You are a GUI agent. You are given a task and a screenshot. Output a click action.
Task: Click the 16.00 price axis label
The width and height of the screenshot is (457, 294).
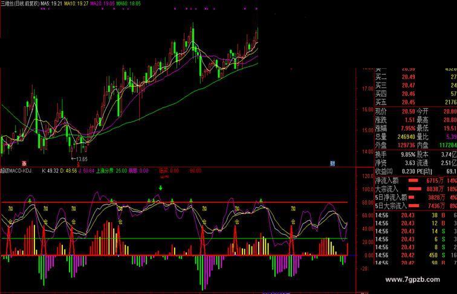coord(368,110)
